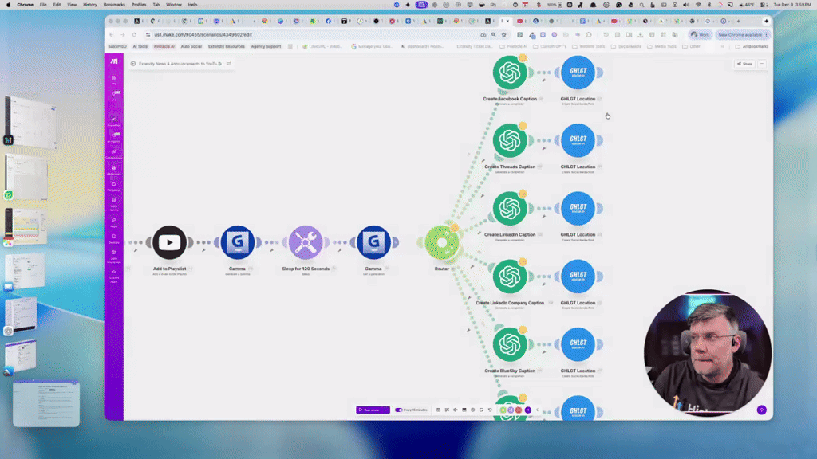Click the Share button

[x=744, y=64]
